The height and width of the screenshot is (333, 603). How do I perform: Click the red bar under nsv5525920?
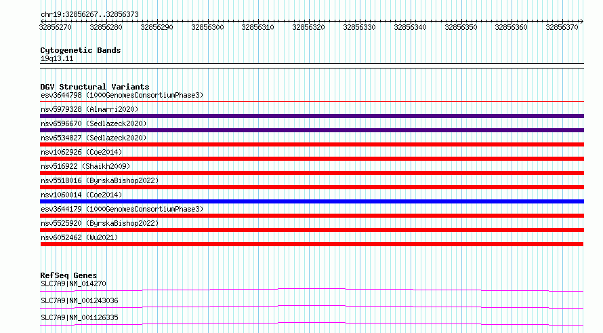[x=312, y=230]
